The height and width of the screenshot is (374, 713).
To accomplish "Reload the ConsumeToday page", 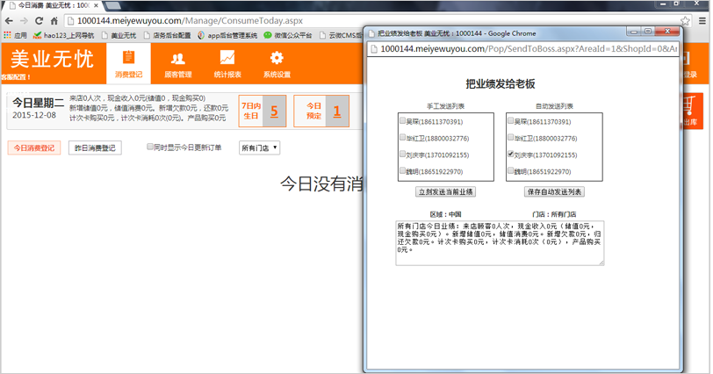I will 40,21.
